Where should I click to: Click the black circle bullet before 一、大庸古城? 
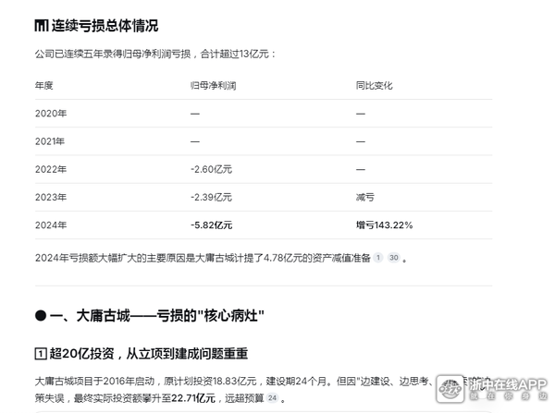[x=41, y=315]
